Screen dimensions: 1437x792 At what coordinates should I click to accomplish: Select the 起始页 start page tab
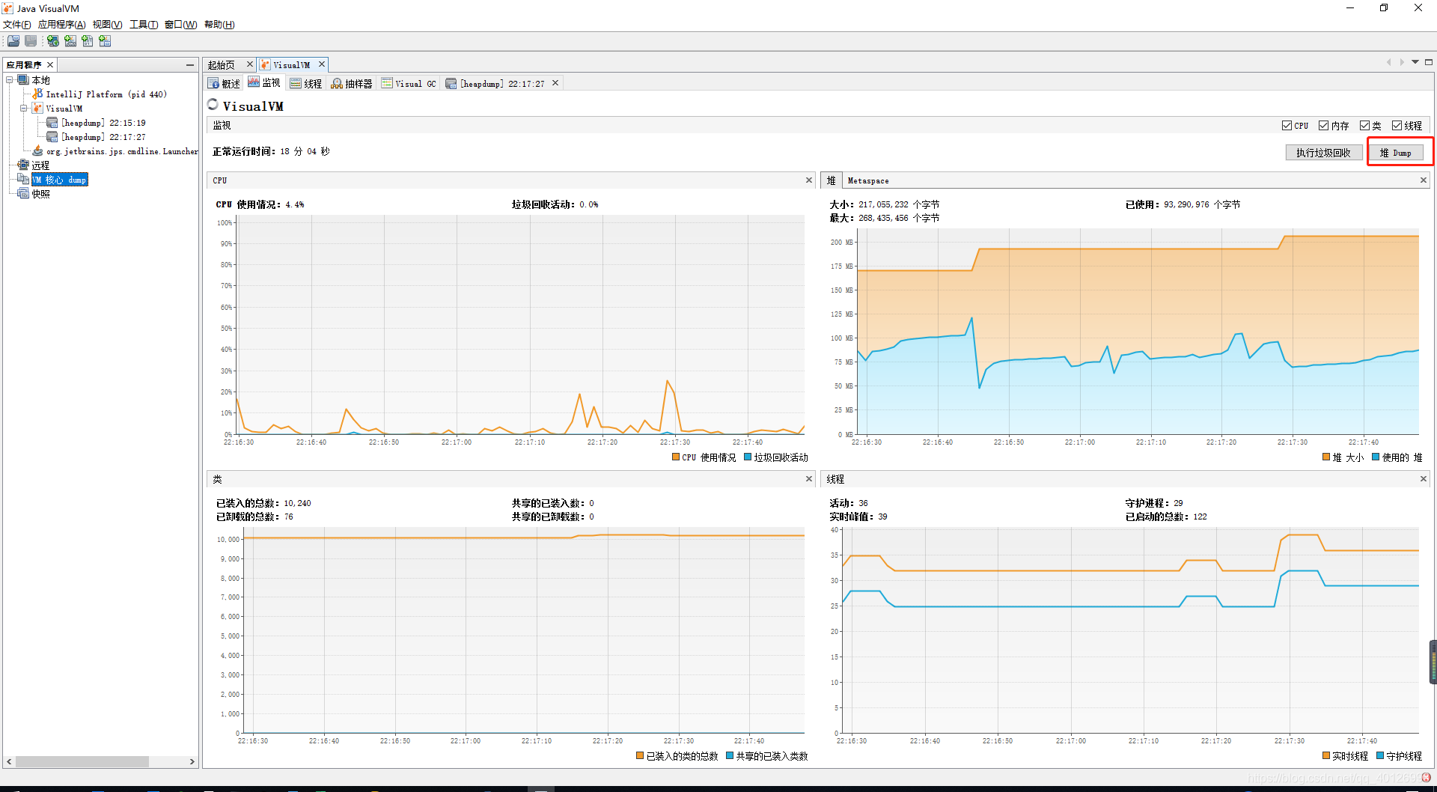[222, 65]
